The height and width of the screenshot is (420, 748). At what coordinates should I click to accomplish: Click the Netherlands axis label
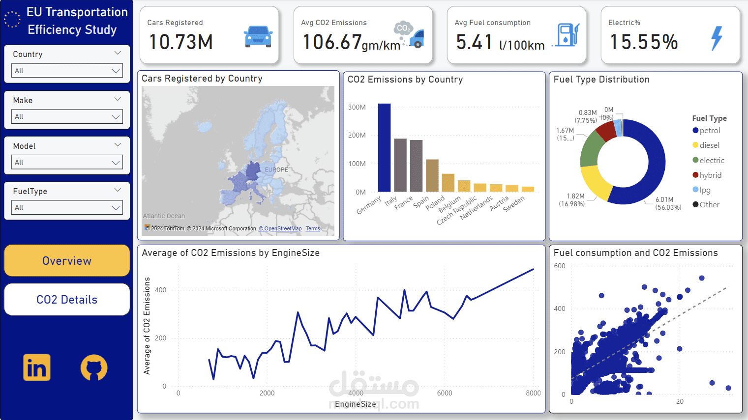point(476,208)
